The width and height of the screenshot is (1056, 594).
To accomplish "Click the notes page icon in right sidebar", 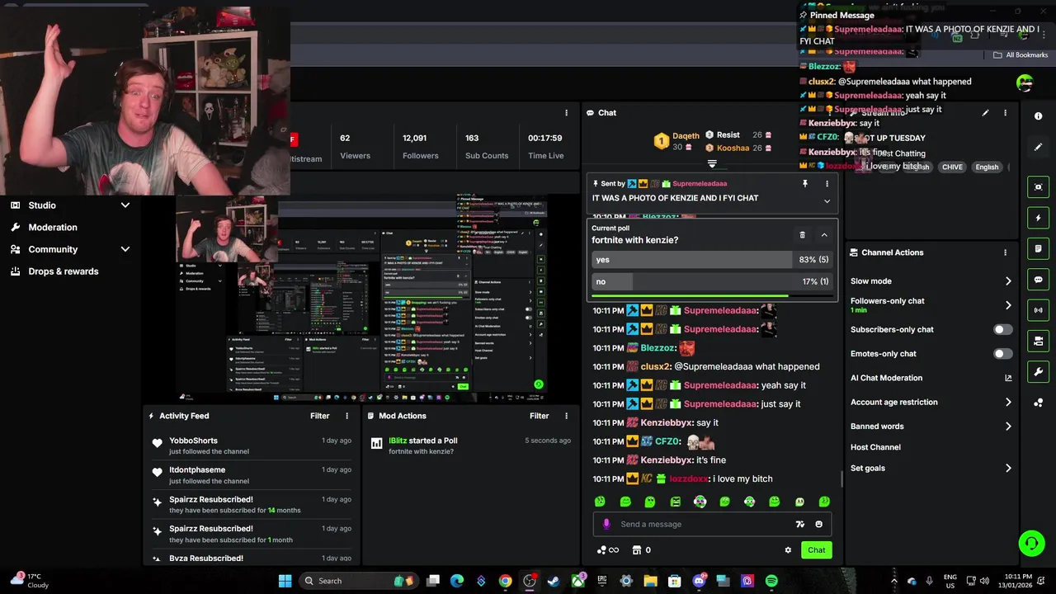I will click(x=1038, y=248).
